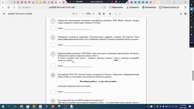Check the box for question 9
Screen dimensions: 194x109
click(53, 66)
